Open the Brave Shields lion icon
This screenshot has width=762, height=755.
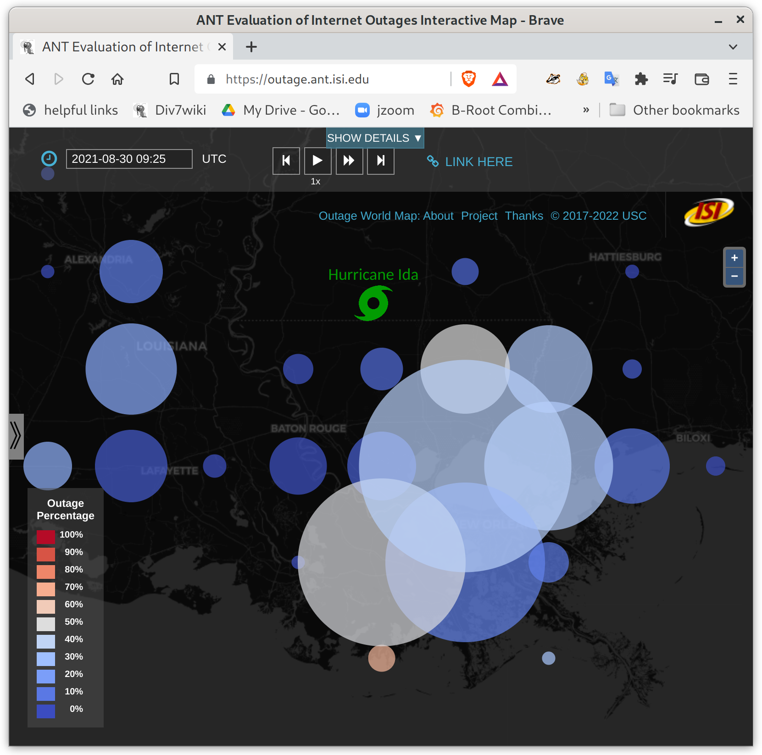tap(468, 79)
